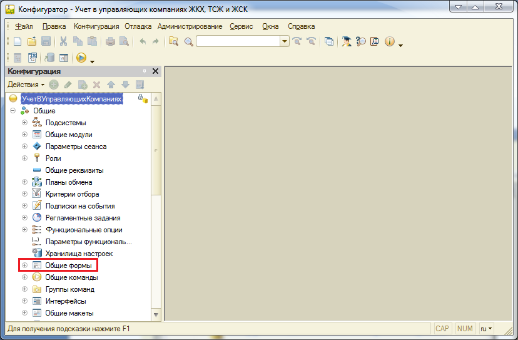Click the windows list icon
Viewport: 518px width, 340px height.
click(x=328, y=41)
